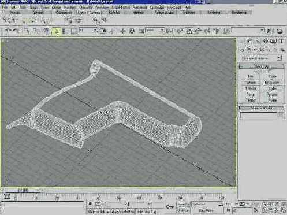This screenshot has width=287, height=215.
Task: Activate the Unlink Selection tool
Action: 36,31
